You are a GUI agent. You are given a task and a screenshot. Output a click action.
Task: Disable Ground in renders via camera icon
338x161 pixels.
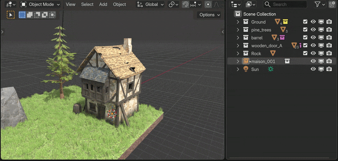329,22
